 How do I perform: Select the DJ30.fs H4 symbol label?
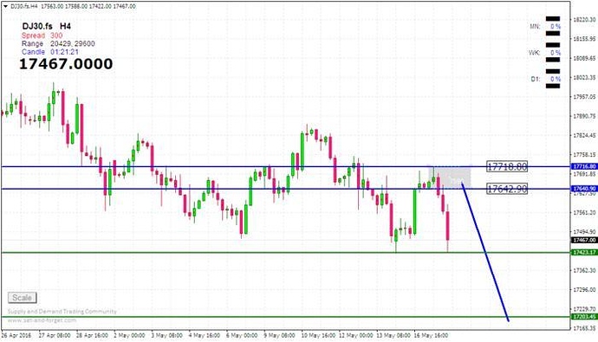[x=47, y=26]
